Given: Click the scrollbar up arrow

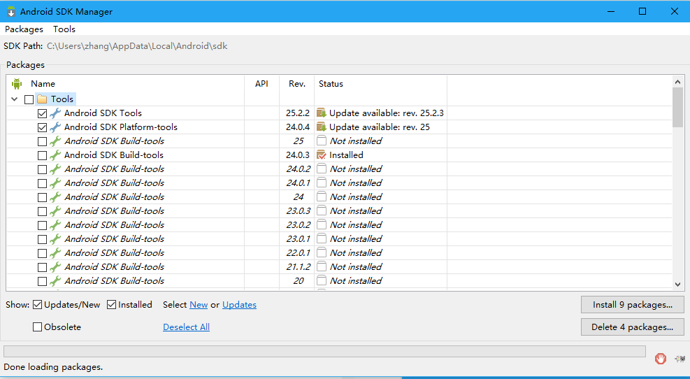Looking at the screenshot, I should [x=677, y=82].
